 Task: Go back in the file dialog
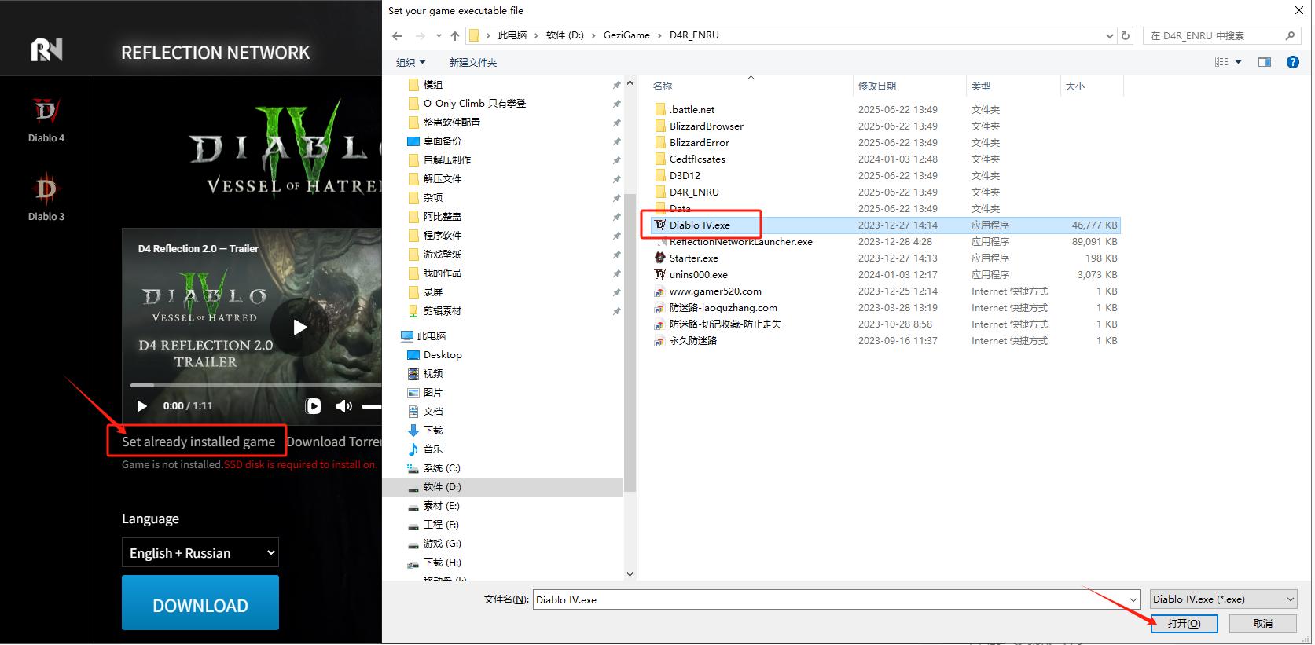point(397,35)
